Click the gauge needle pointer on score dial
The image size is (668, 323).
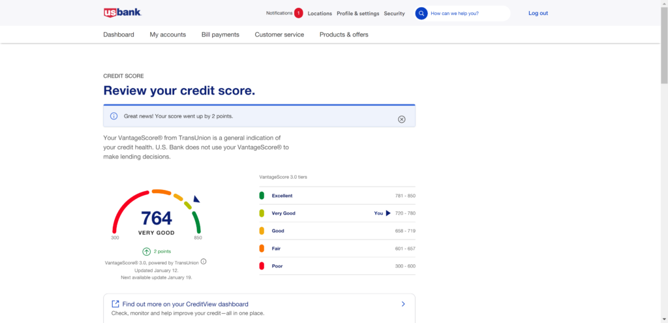(x=196, y=199)
